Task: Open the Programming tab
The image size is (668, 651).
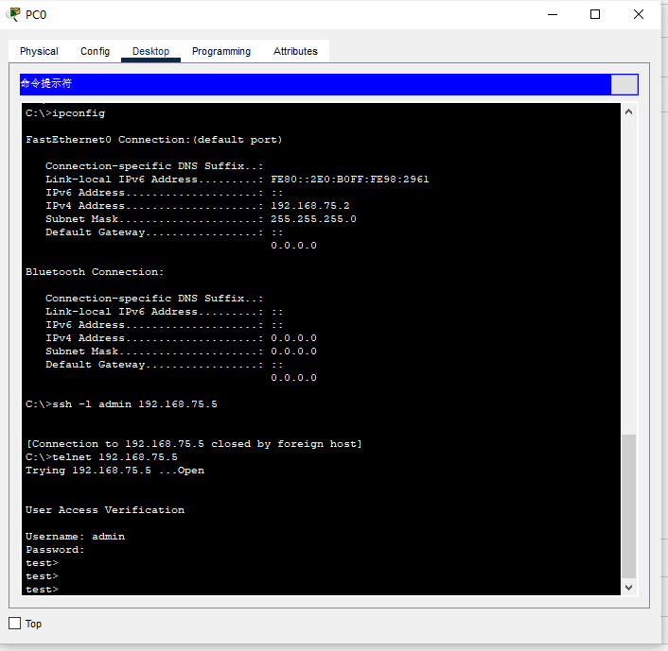Action: click(x=221, y=51)
